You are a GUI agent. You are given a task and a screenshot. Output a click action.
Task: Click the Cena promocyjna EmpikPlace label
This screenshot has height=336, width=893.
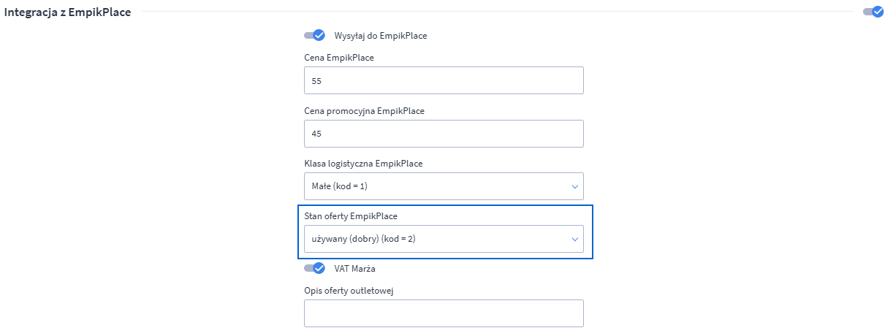point(364,111)
